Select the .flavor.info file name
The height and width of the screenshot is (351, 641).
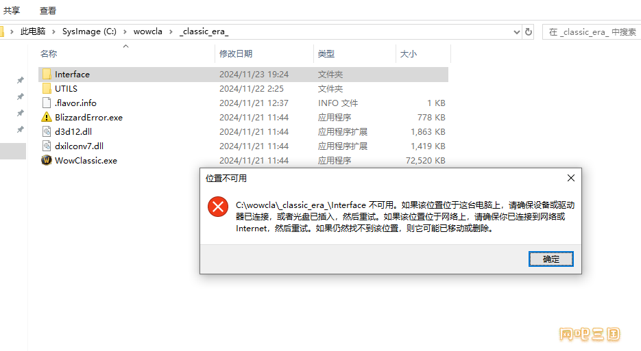pos(75,103)
